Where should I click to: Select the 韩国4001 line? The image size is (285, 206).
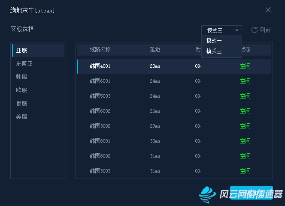[x=174, y=66]
